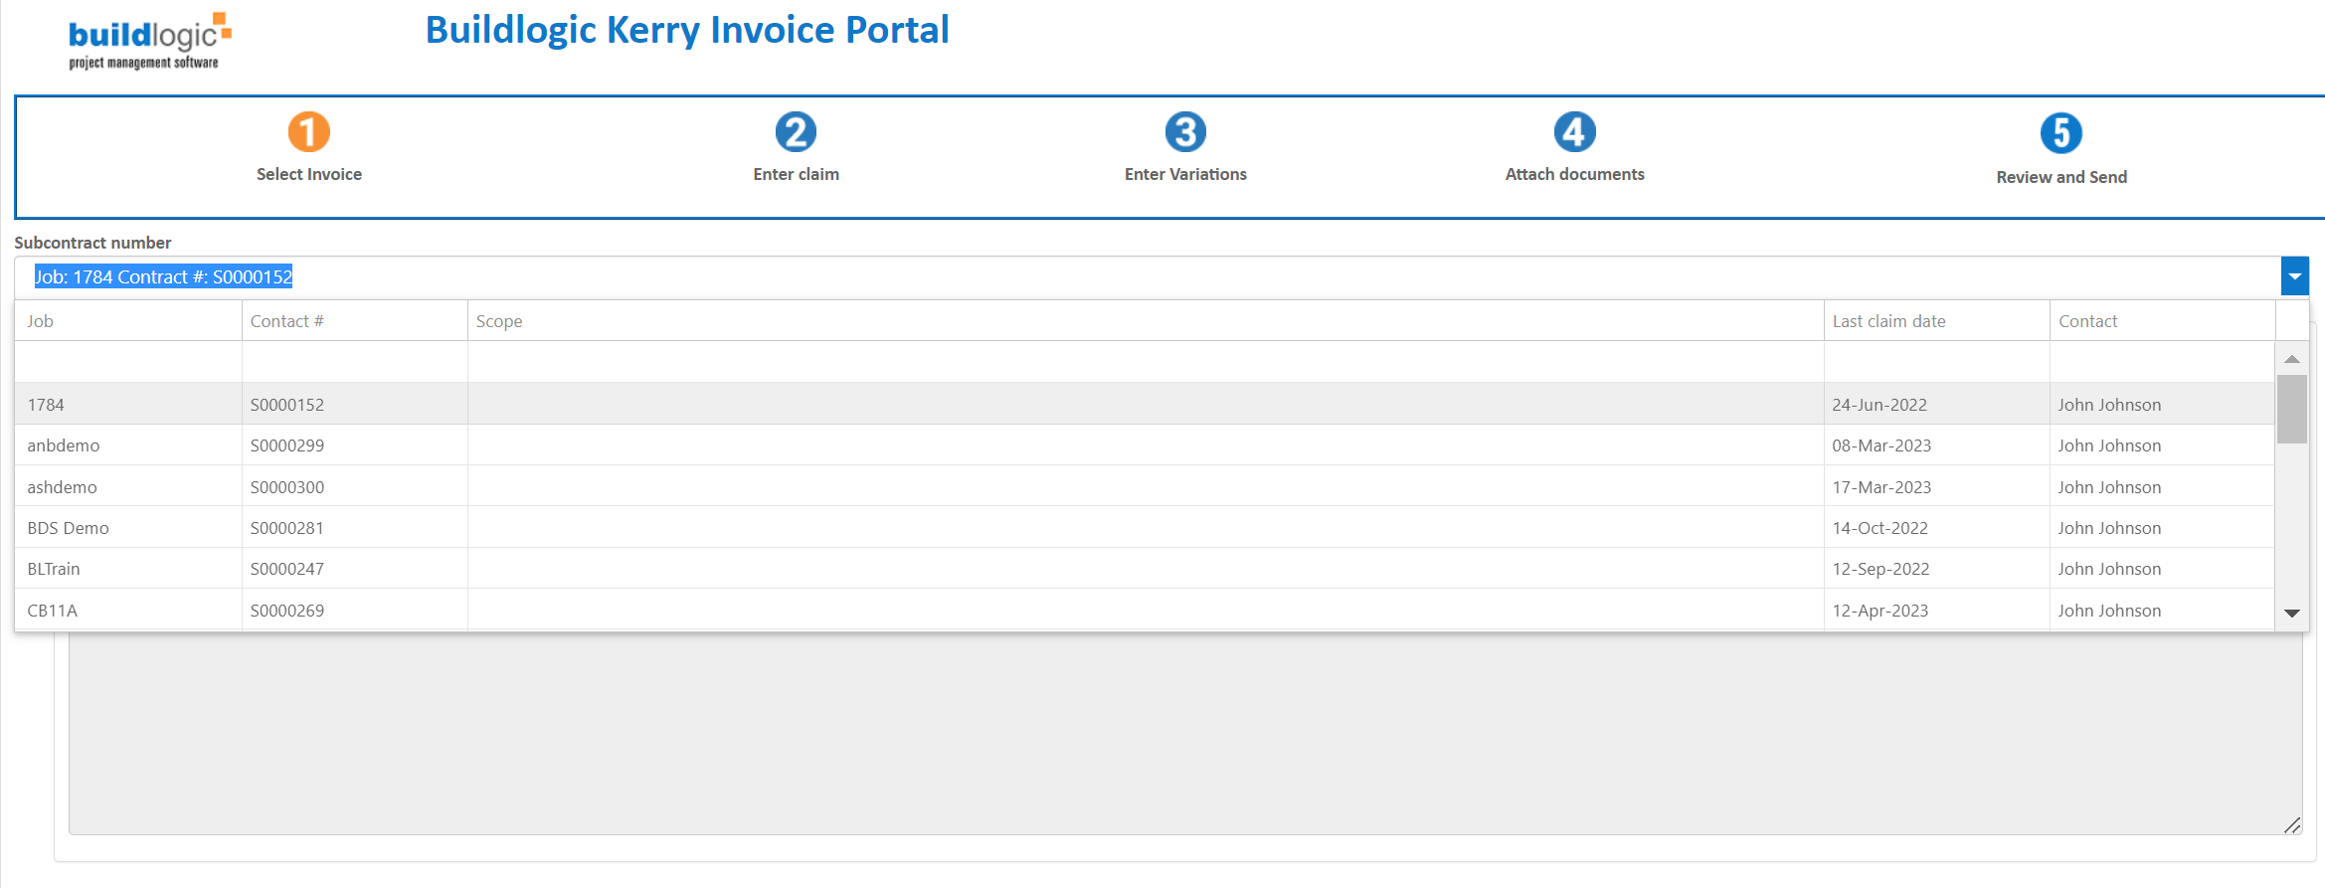Click the step 5 blue circle icon

pyautogui.click(x=2061, y=133)
